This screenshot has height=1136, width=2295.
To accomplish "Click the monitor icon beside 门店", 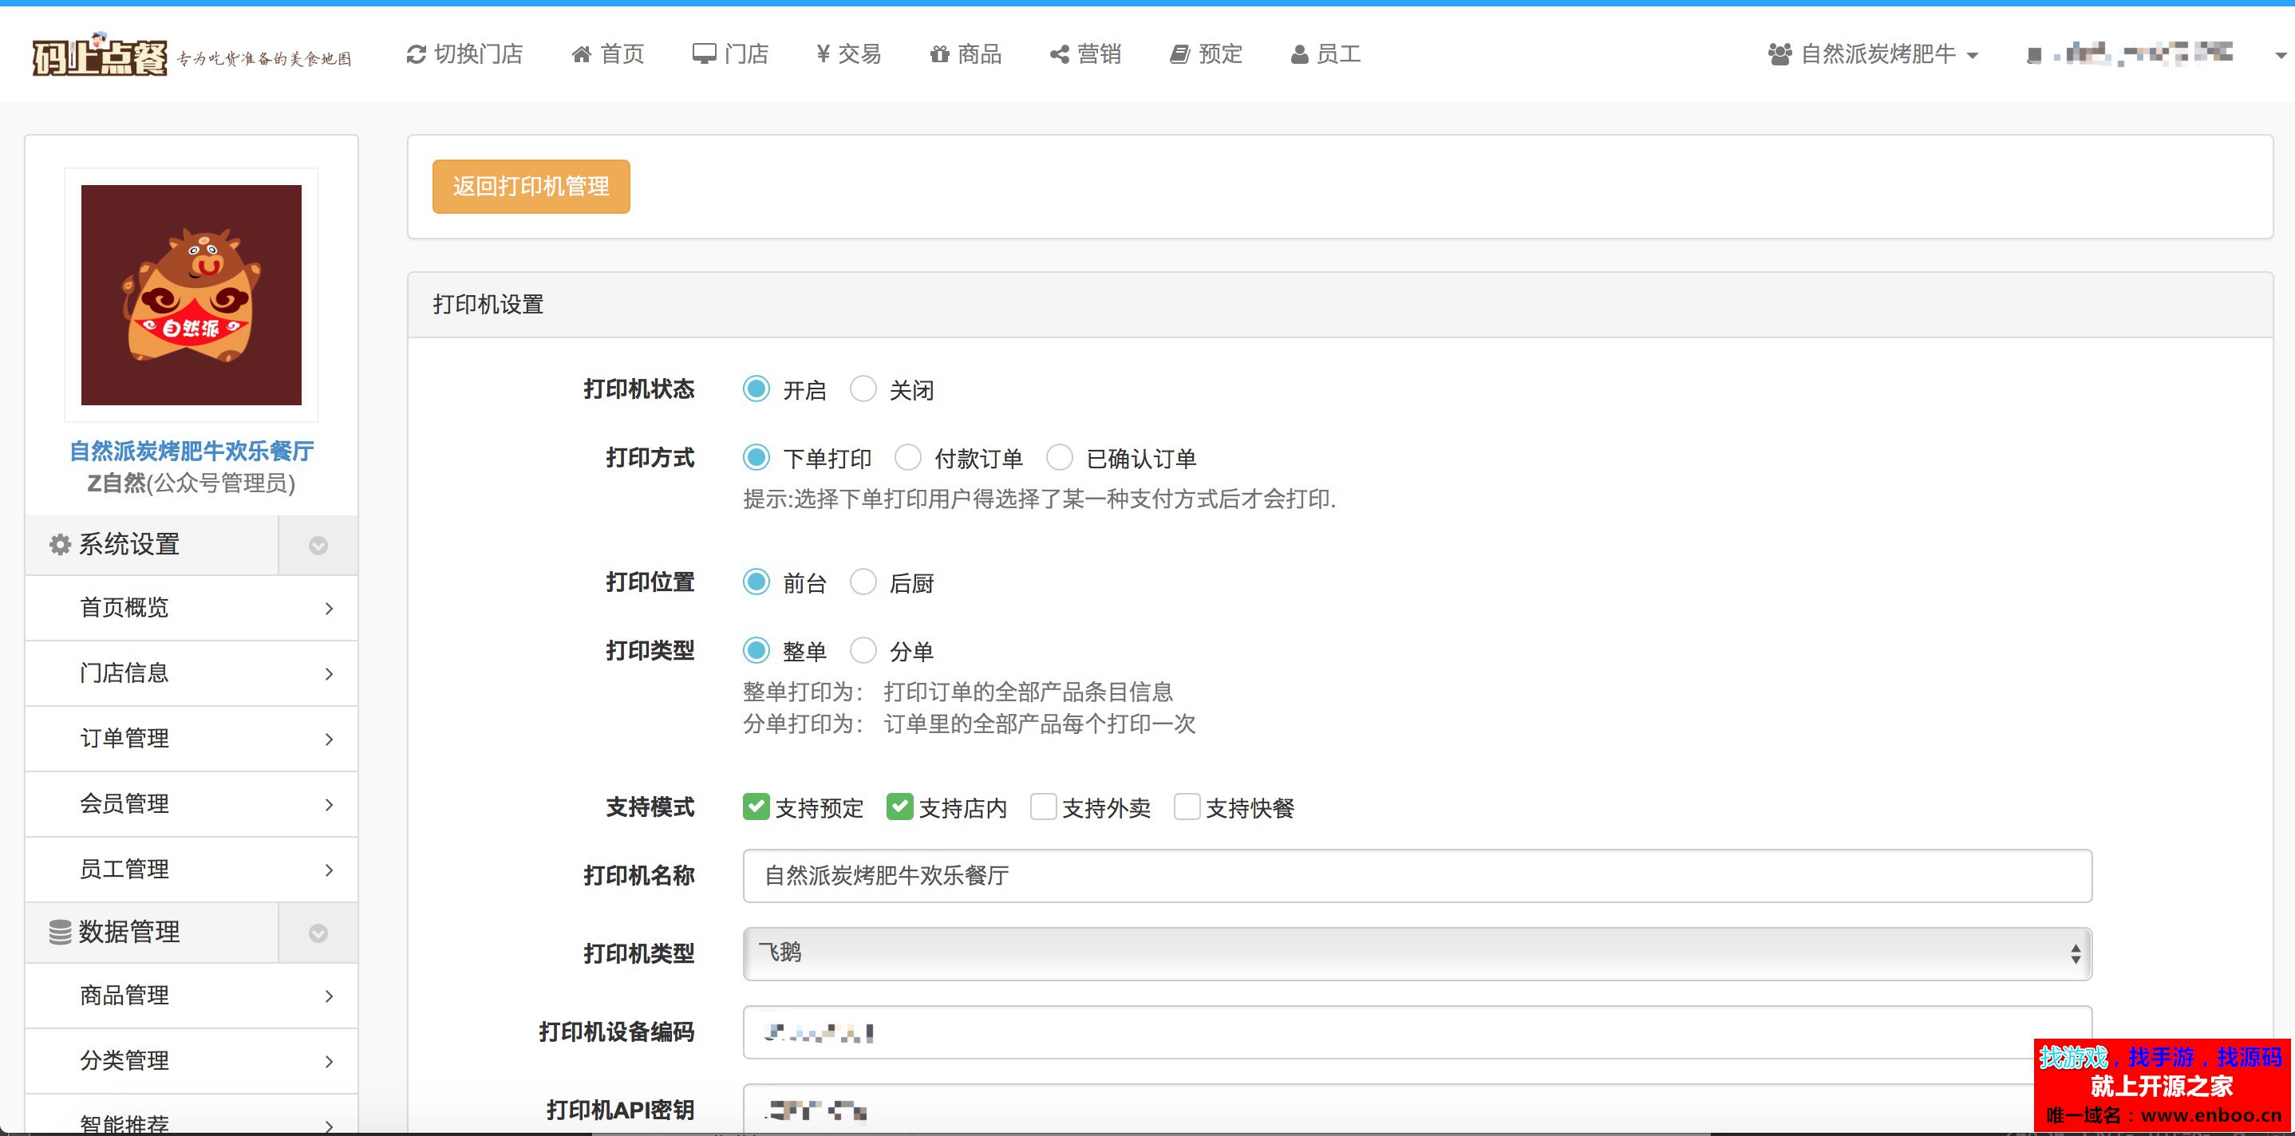I will [x=704, y=54].
